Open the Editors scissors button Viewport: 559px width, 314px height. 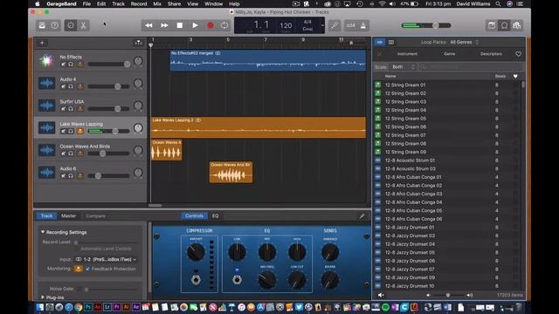click(x=84, y=25)
